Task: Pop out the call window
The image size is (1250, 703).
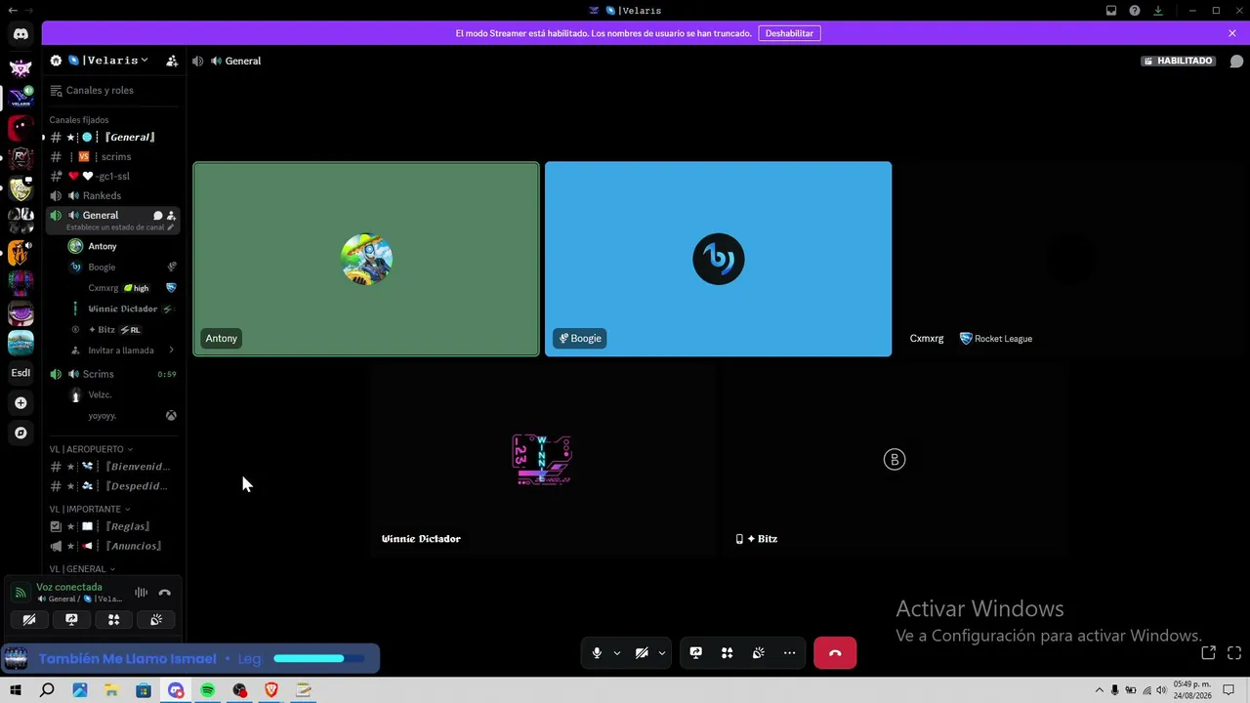Action: pos(1208,652)
